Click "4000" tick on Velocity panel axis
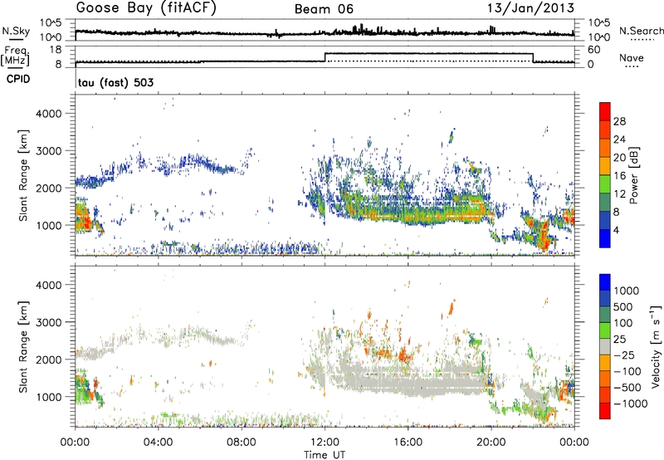This screenshot has width=664, height=460. pyautogui.click(x=49, y=285)
